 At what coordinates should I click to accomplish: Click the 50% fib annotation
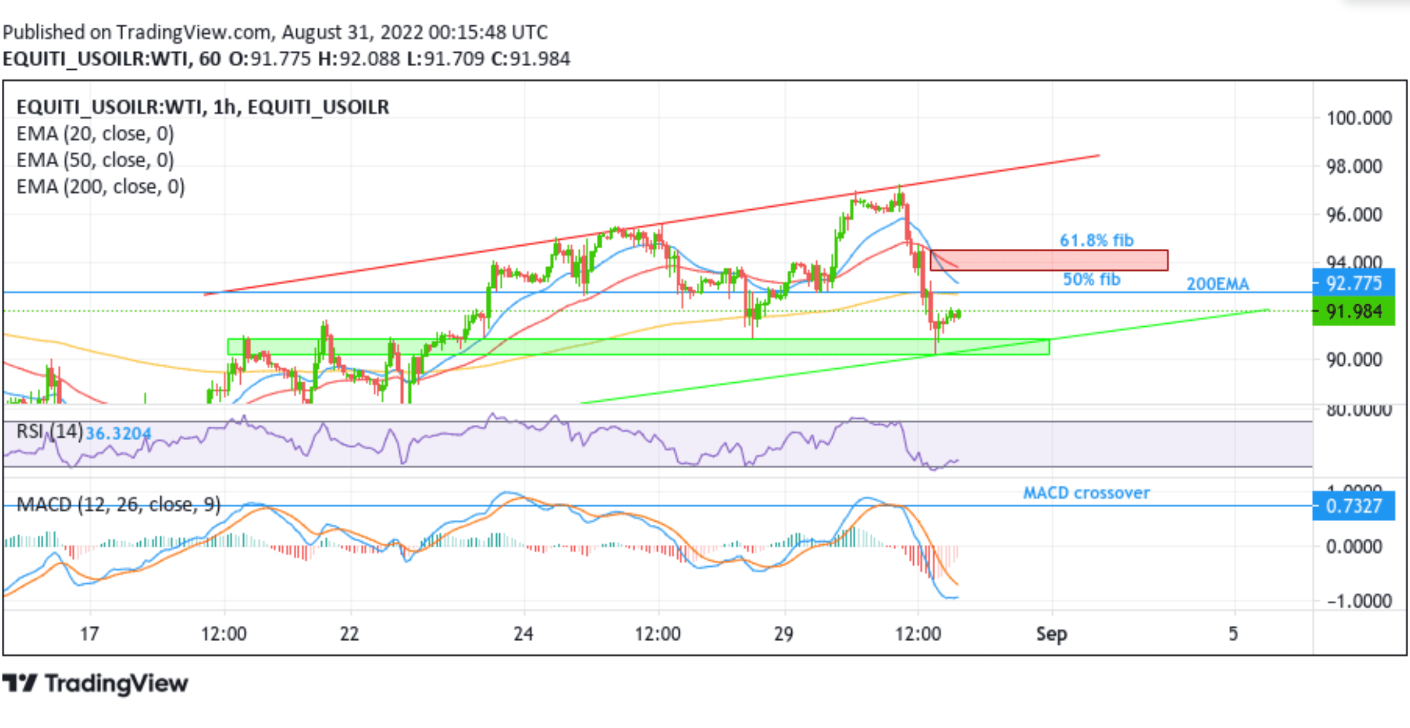pyautogui.click(x=1092, y=279)
